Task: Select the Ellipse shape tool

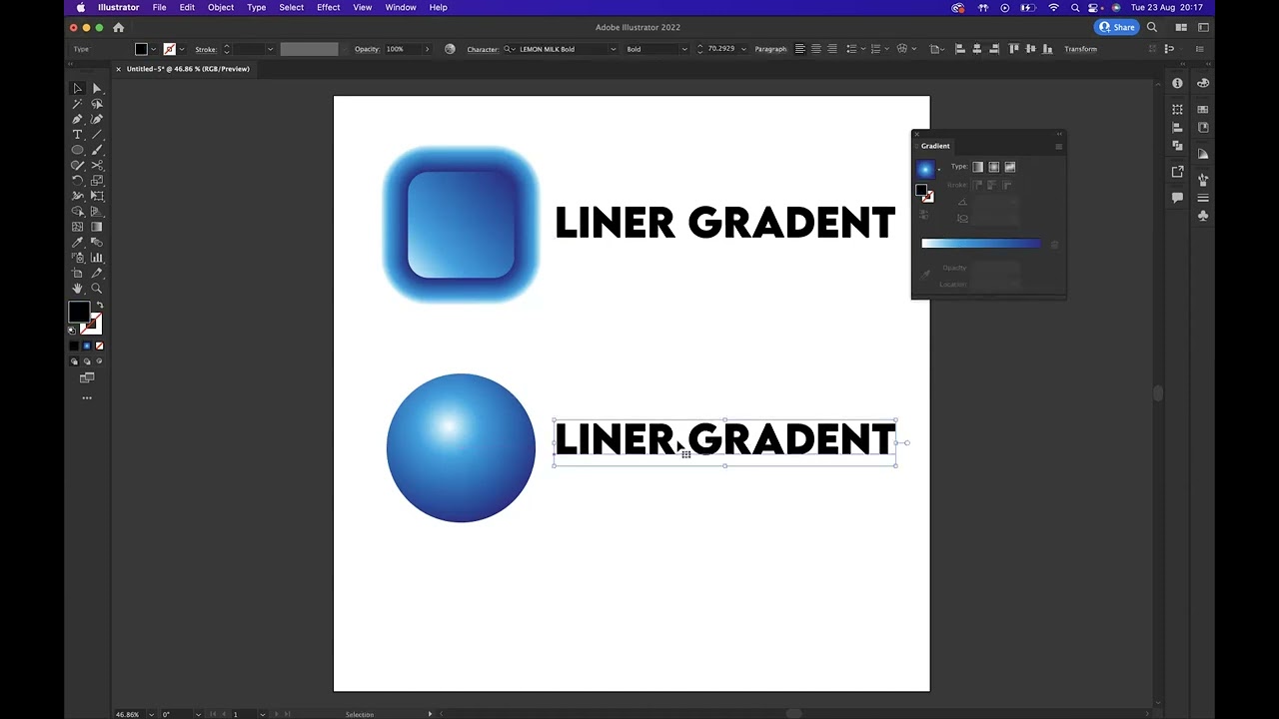Action: tap(77, 150)
